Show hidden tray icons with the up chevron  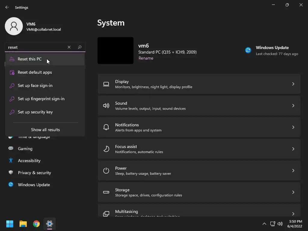264,224
